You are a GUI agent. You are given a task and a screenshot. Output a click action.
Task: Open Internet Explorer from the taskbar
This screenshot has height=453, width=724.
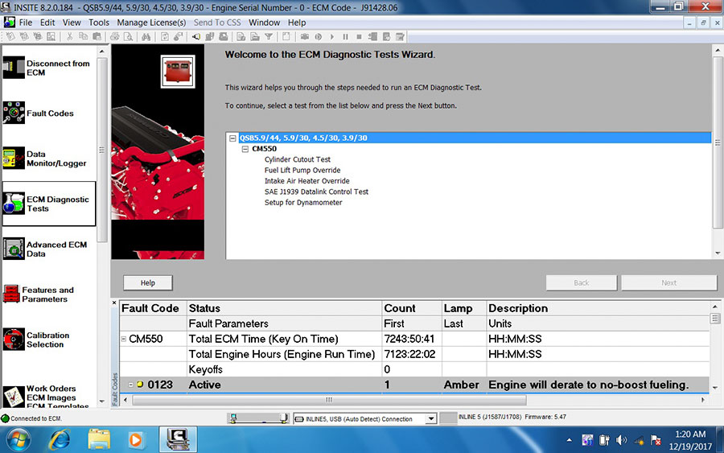tap(60, 439)
